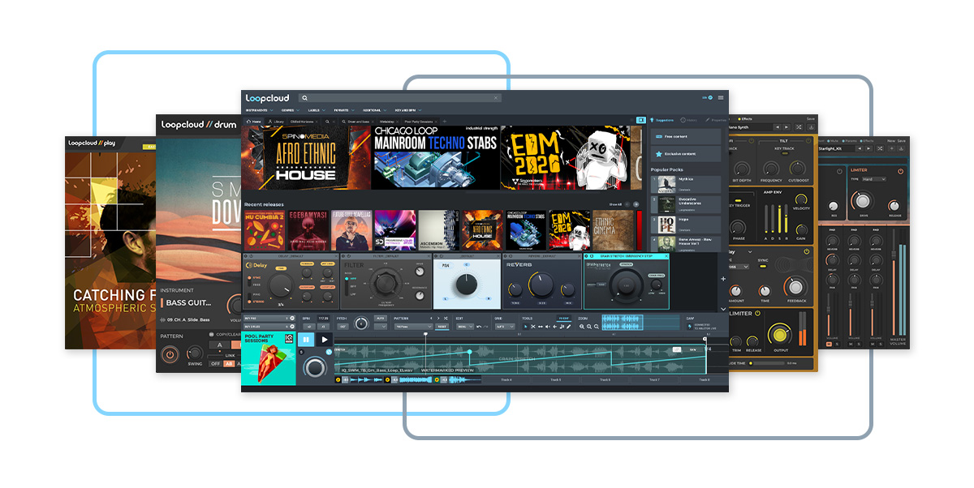This screenshot has width=974, height=488.
Task: Click the Exclusive content button
Action: click(x=686, y=154)
